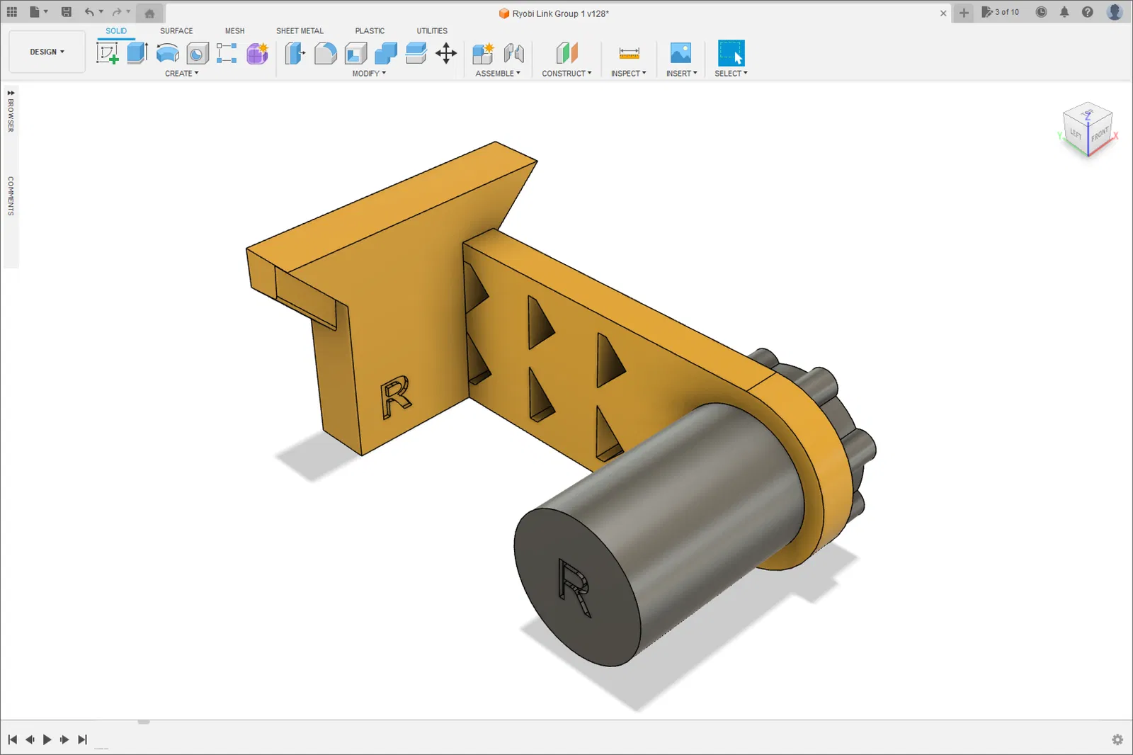This screenshot has height=755, width=1133.
Task: Start the Create Sketch tool
Action: coord(108,53)
